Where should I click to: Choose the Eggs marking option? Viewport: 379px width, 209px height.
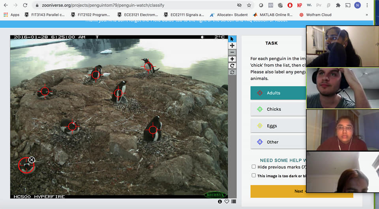278,126
